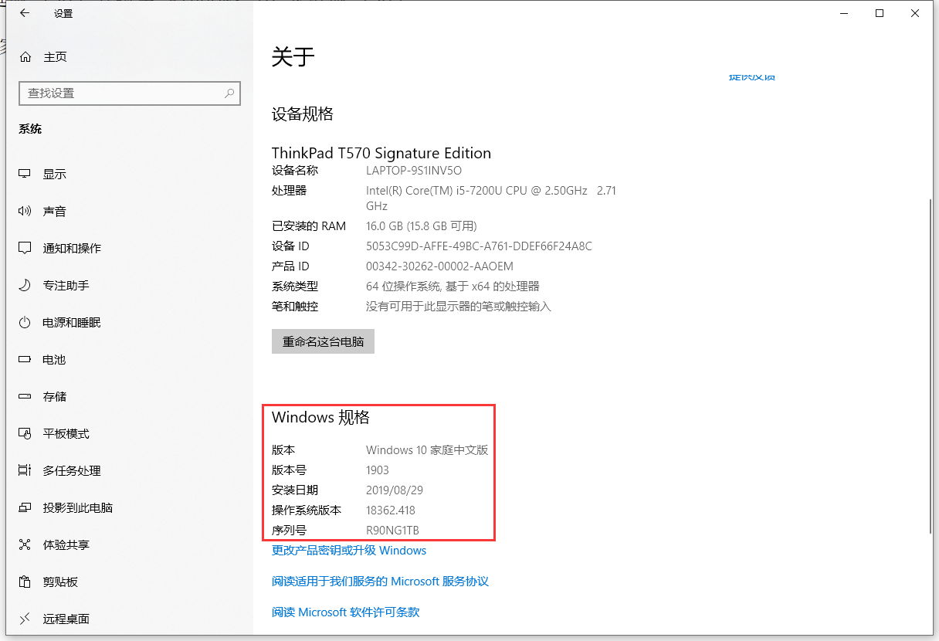
Task: Click the Battery icon
Action: [25, 359]
